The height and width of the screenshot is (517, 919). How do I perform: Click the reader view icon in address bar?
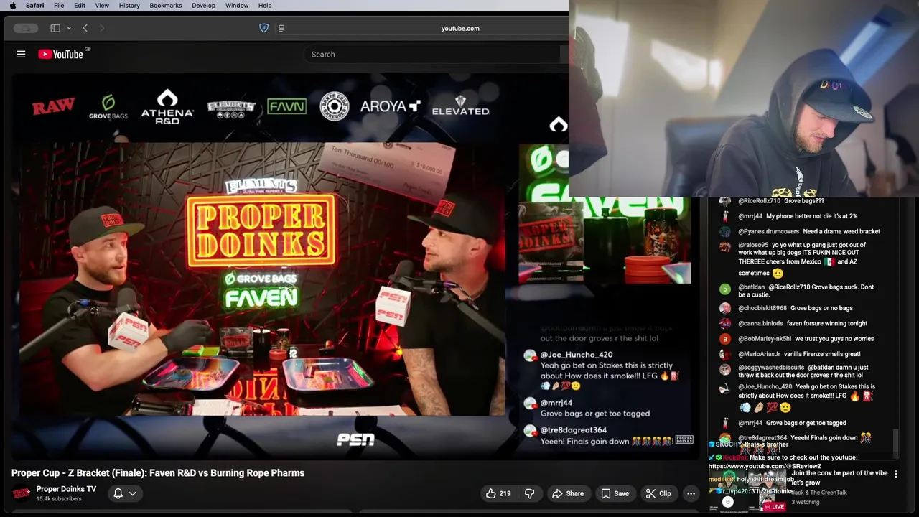pyautogui.click(x=281, y=28)
